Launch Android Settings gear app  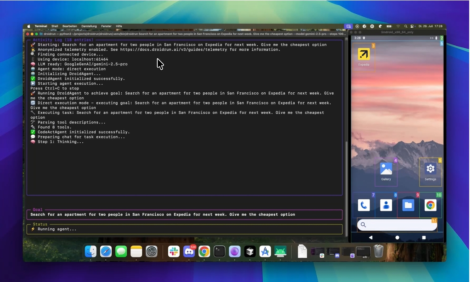430,169
